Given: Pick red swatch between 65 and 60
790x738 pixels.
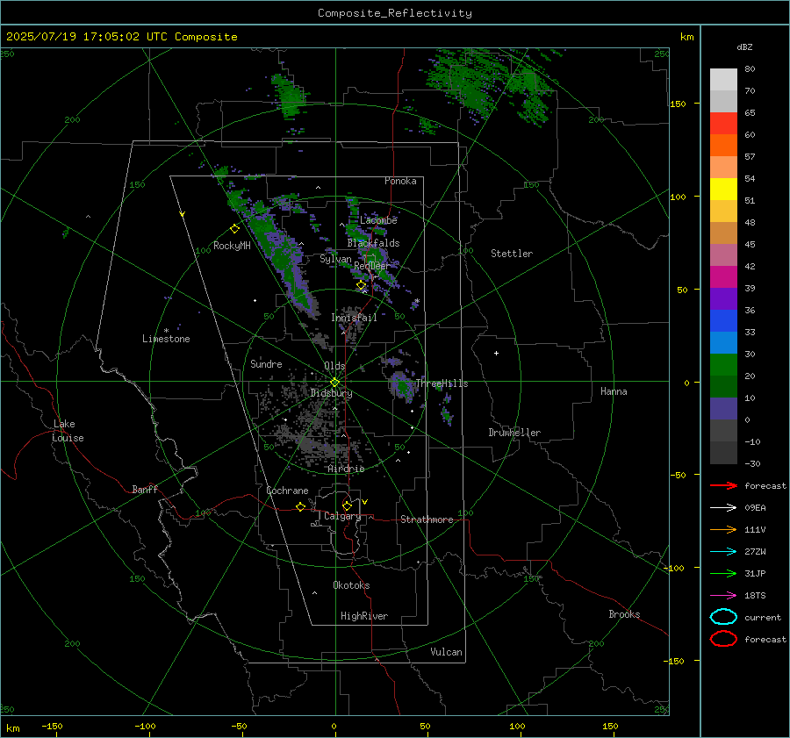Looking at the screenshot, I should tap(723, 124).
